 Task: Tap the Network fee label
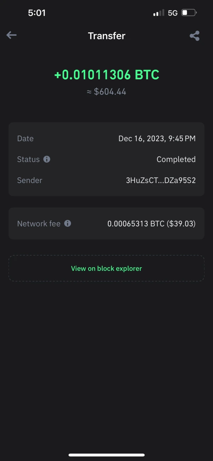(39, 224)
